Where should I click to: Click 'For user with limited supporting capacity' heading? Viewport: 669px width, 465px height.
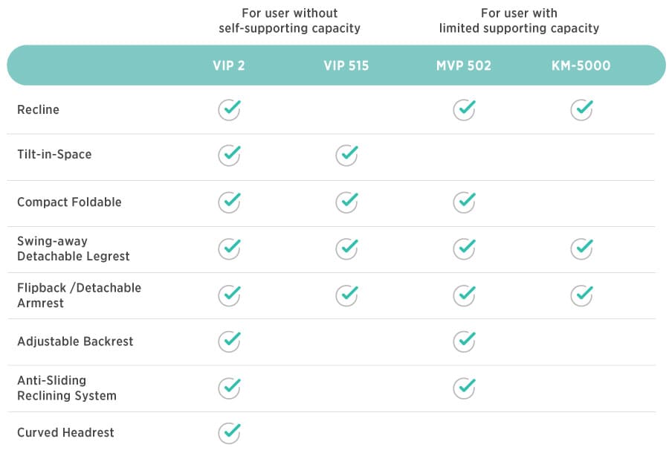pyautogui.click(x=519, y=21)
